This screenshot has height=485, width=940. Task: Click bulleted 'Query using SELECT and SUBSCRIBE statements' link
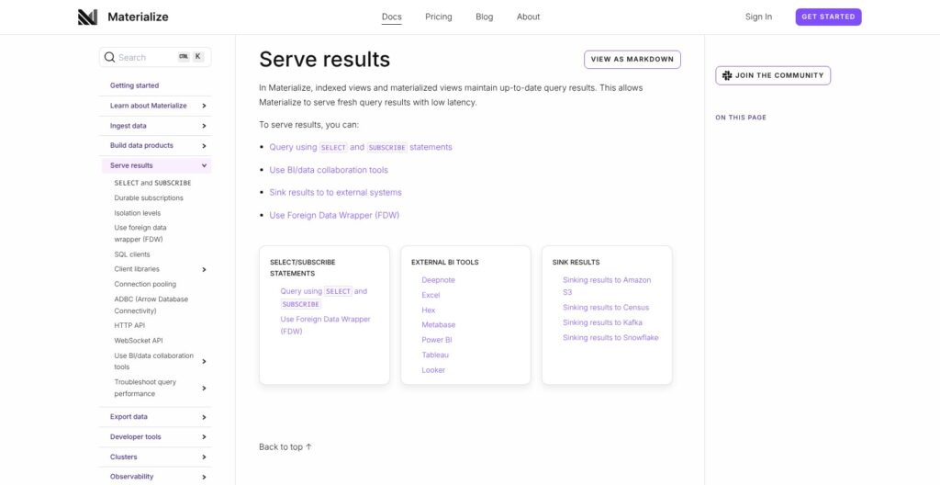pyautogui.click(x=360, y=147)
